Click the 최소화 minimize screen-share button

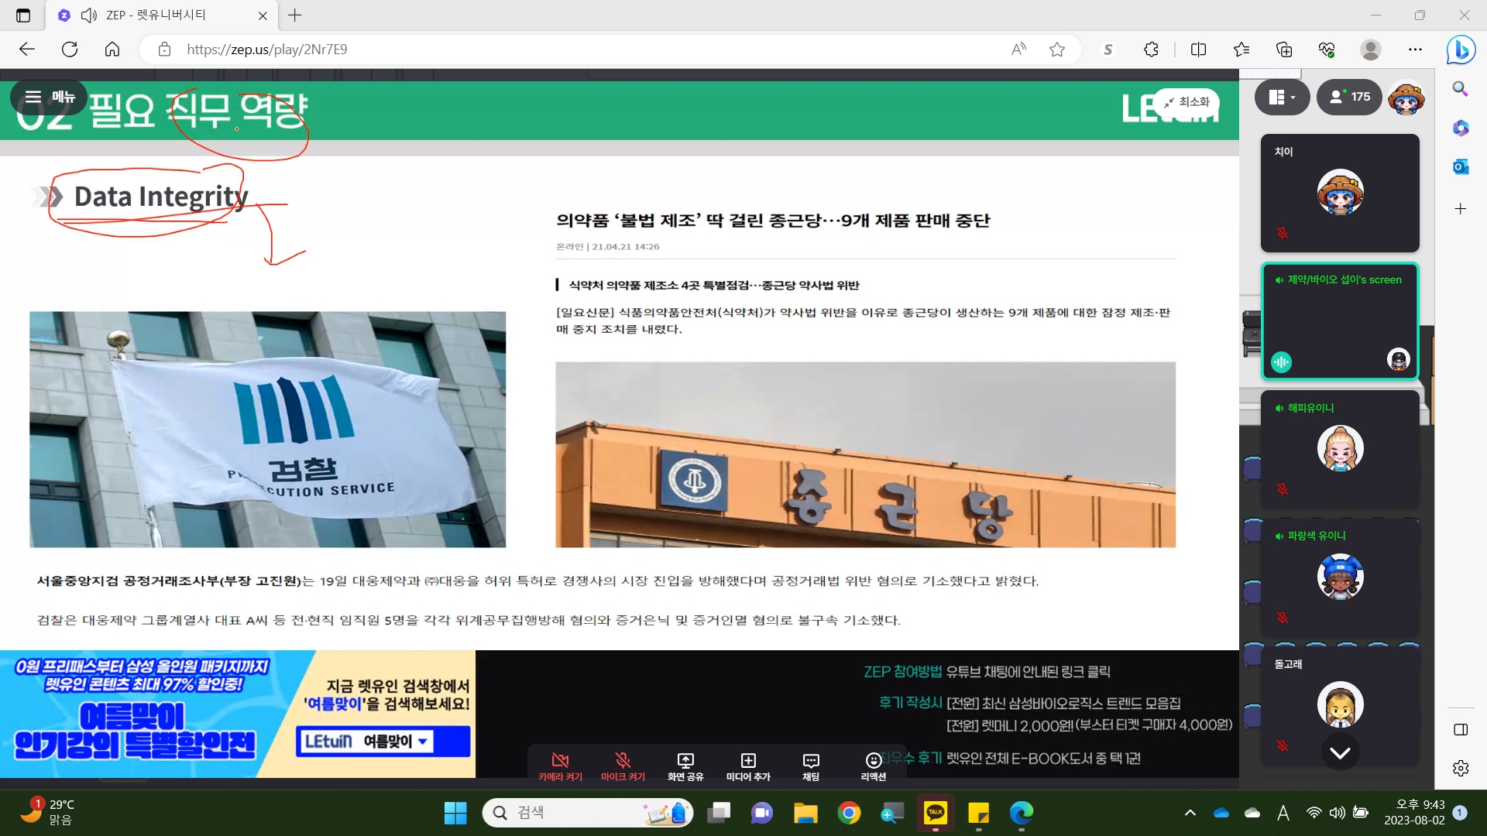1187,102
